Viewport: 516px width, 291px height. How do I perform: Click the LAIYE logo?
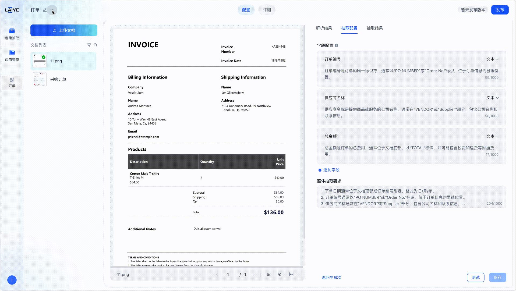[x=12, y=10]
